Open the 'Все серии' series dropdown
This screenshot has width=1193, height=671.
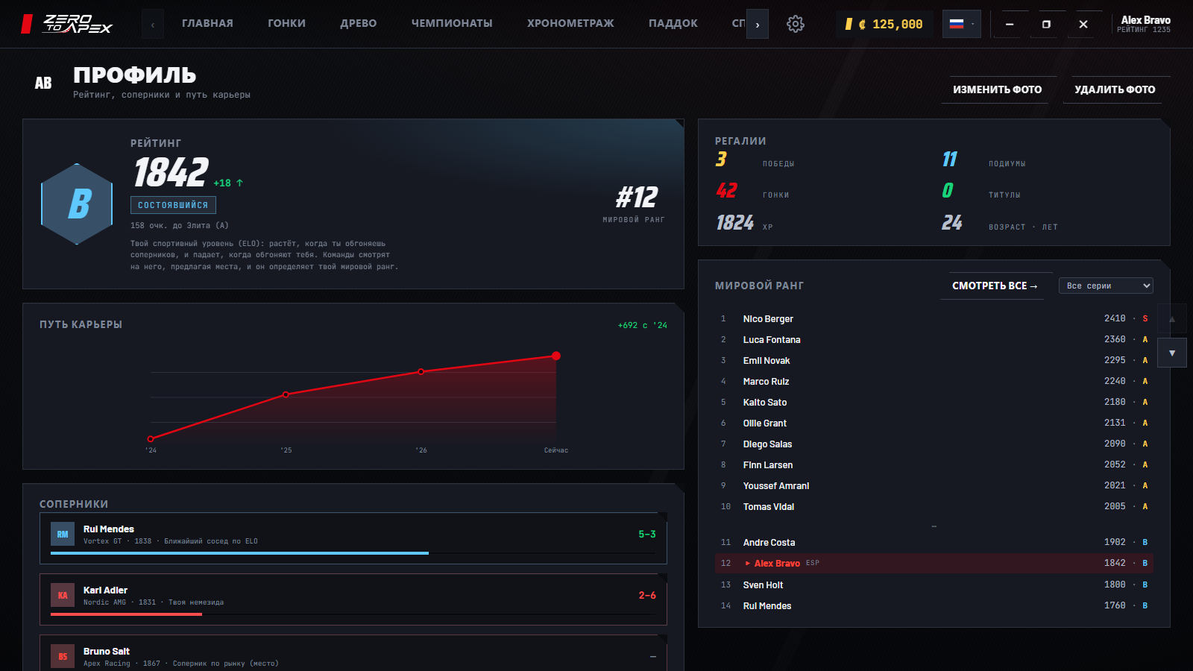point(1106,286)
